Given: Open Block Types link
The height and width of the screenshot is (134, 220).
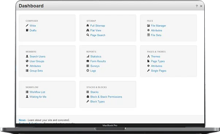Looking at the screenshot, I should tap(97, 102).
